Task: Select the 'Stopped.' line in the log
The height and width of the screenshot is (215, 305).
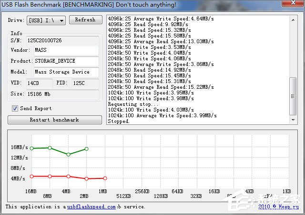Action: pyautogui.click(x=119, y=122)
